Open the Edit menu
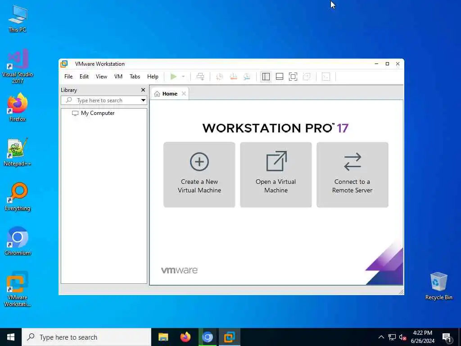 84,77
